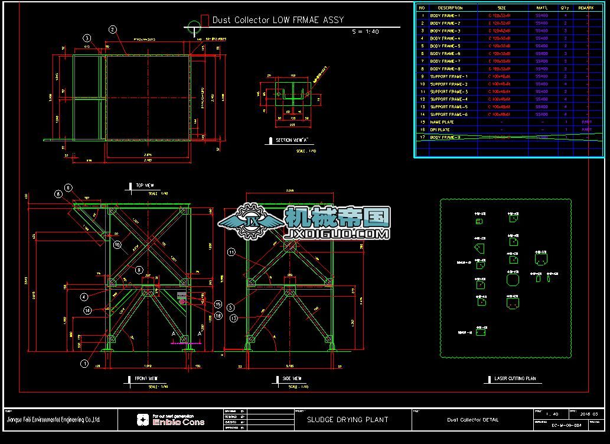
Task: Click the winged gear watermark logo
Action: 252,222
